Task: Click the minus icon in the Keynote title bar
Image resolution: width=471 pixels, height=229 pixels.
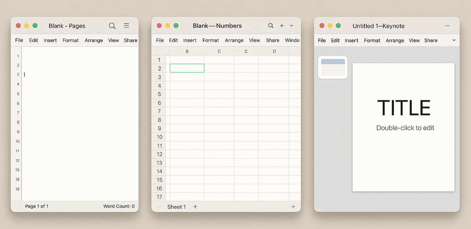Action: tap(447, 26)
